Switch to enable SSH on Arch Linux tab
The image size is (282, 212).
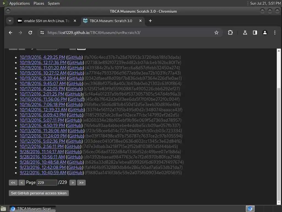coord(47,21)
